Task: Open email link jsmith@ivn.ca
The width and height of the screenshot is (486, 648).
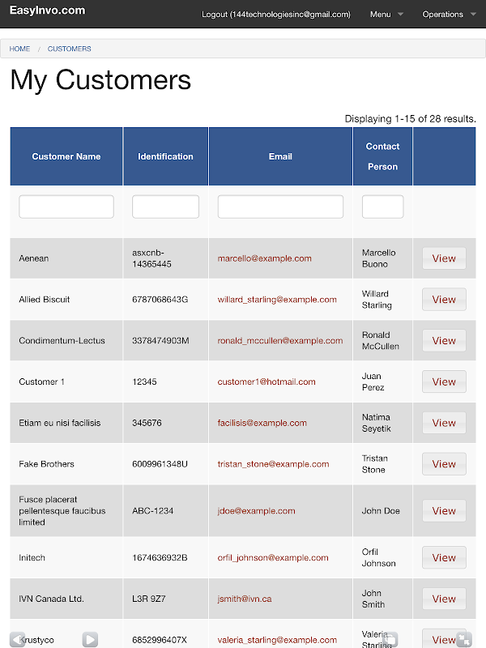Action: 245,599
